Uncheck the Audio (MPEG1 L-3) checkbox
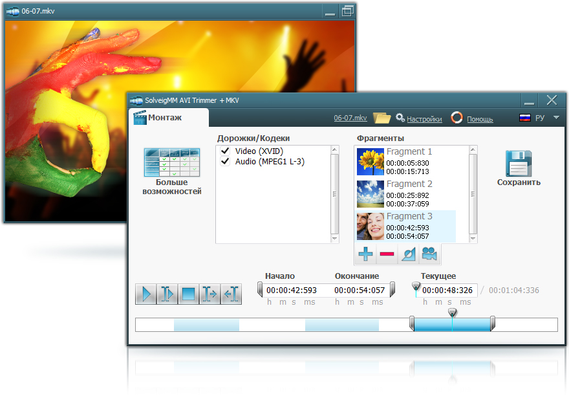 (x=225, y=161)
